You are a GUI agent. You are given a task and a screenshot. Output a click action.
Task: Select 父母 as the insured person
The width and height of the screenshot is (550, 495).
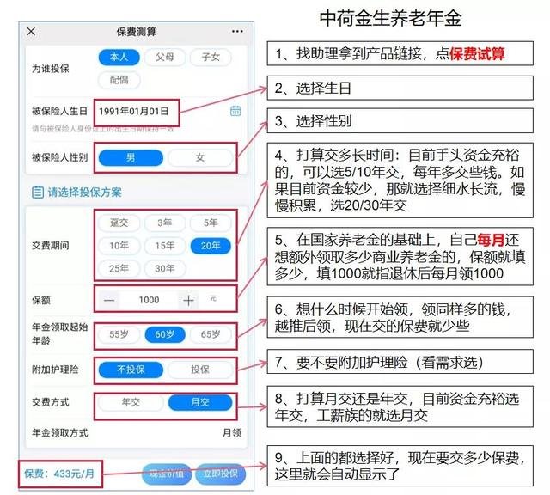click(x=164, y=58)
